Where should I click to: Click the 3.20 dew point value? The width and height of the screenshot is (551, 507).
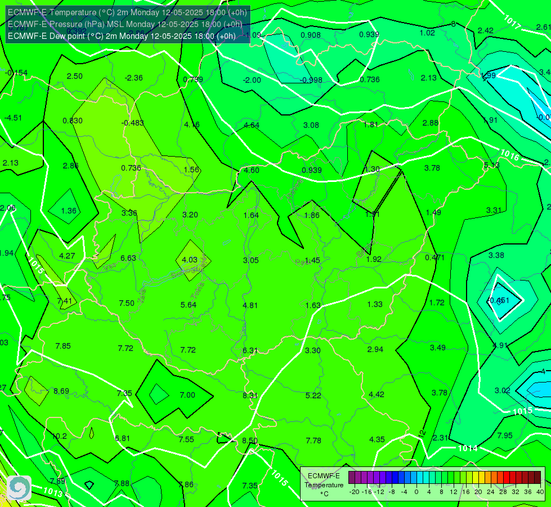[x=190, y=215]
